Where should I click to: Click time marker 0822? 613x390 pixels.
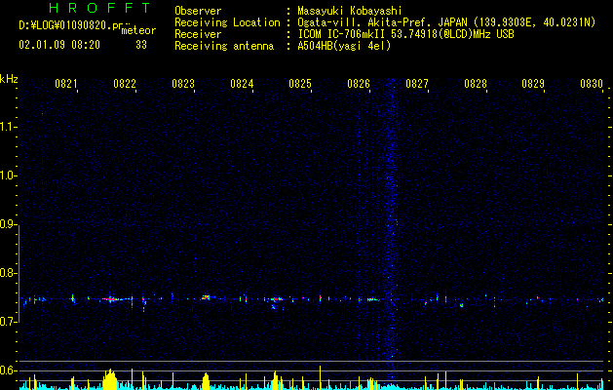[x=125, y=83]
